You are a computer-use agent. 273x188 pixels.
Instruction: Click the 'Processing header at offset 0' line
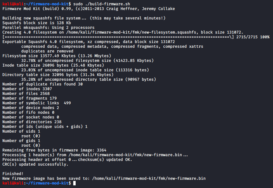click(x=67, y=160)
